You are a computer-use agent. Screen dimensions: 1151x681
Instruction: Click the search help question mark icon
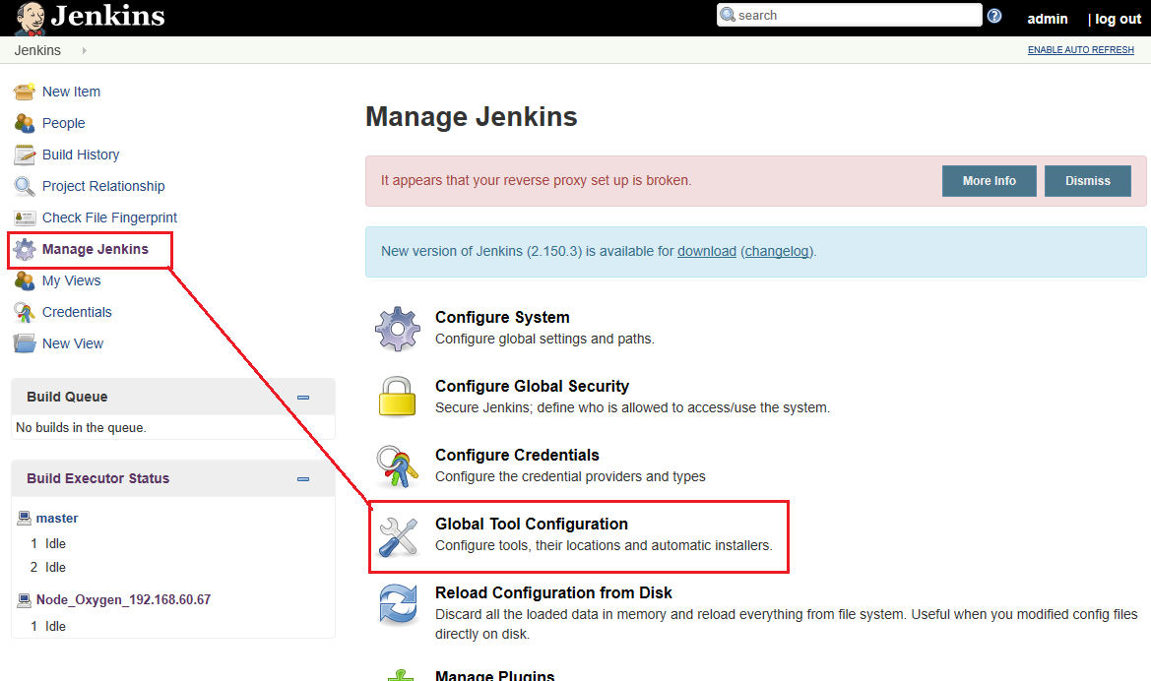coord(994,16)
